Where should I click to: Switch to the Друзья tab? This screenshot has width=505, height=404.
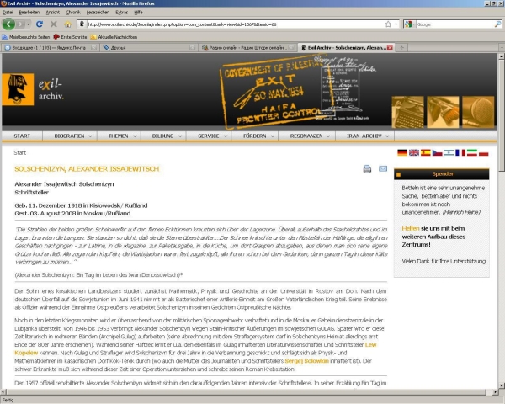[x=149, y=48]
